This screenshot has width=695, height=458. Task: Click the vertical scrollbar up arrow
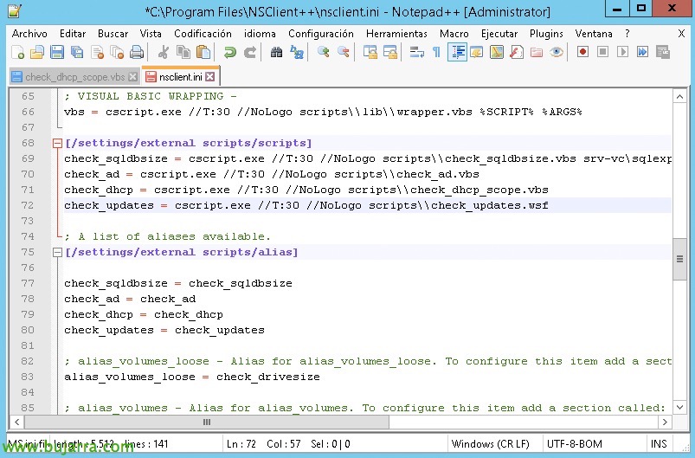coord(679,96)
